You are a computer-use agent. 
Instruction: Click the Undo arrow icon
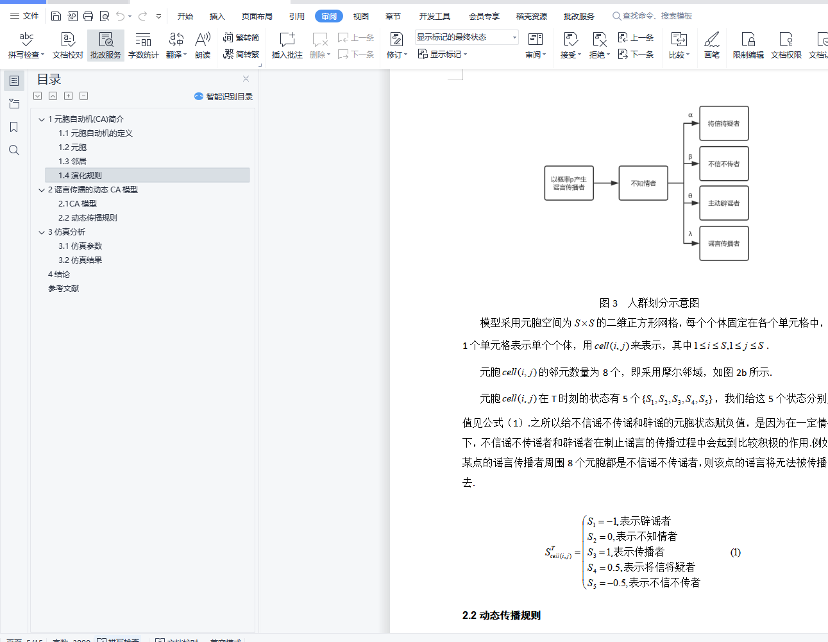[121, 16]
